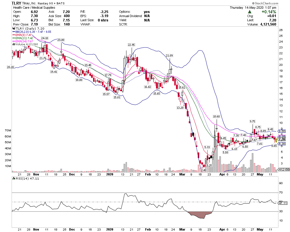The height and width of the screenshot is (232, 290).
Task: Click the Last Size 0 shrs value
Action: [103, 20]
